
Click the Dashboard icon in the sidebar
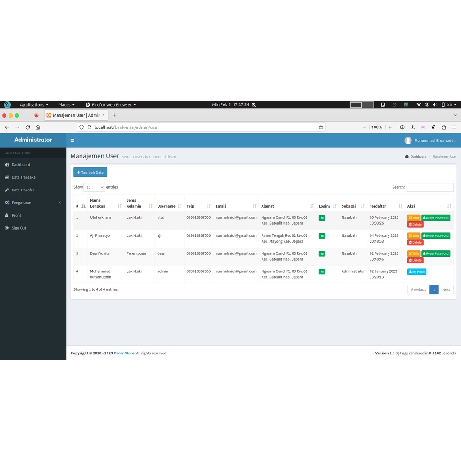coord(7,165)
